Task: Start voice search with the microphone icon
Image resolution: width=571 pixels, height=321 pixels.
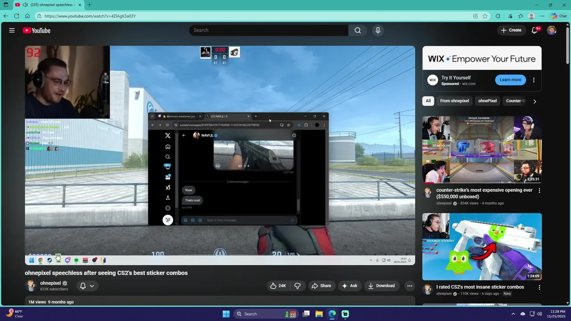Action: (x=378, y=30)
